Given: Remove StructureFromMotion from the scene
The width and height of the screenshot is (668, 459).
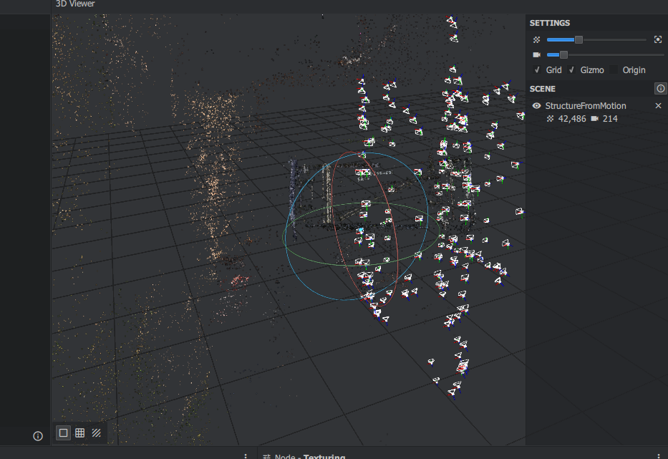Looking at the screenshot, I should pos(658,105).
